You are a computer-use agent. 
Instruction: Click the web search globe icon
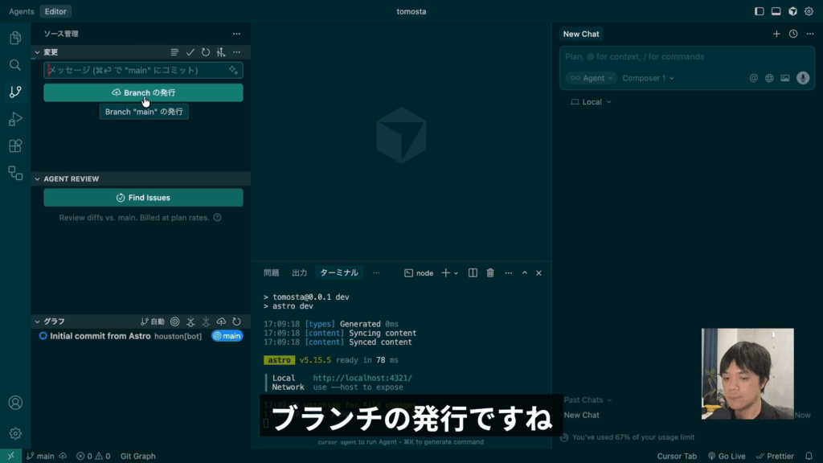[x=769, y=78]
